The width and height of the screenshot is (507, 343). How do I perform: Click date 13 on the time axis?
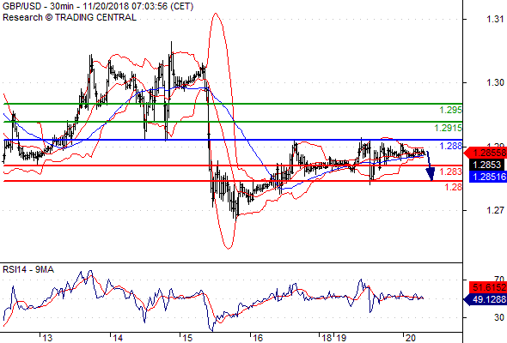click(x=47, y=338)
